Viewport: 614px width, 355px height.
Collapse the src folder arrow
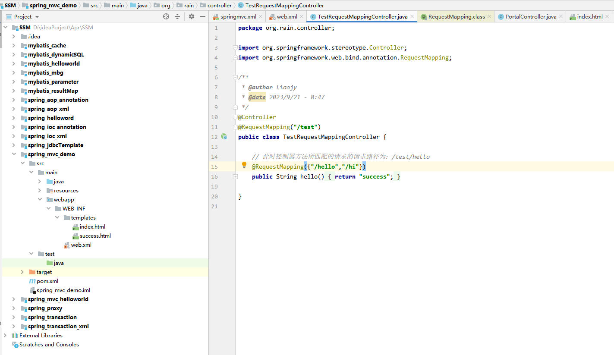point(22,163)
